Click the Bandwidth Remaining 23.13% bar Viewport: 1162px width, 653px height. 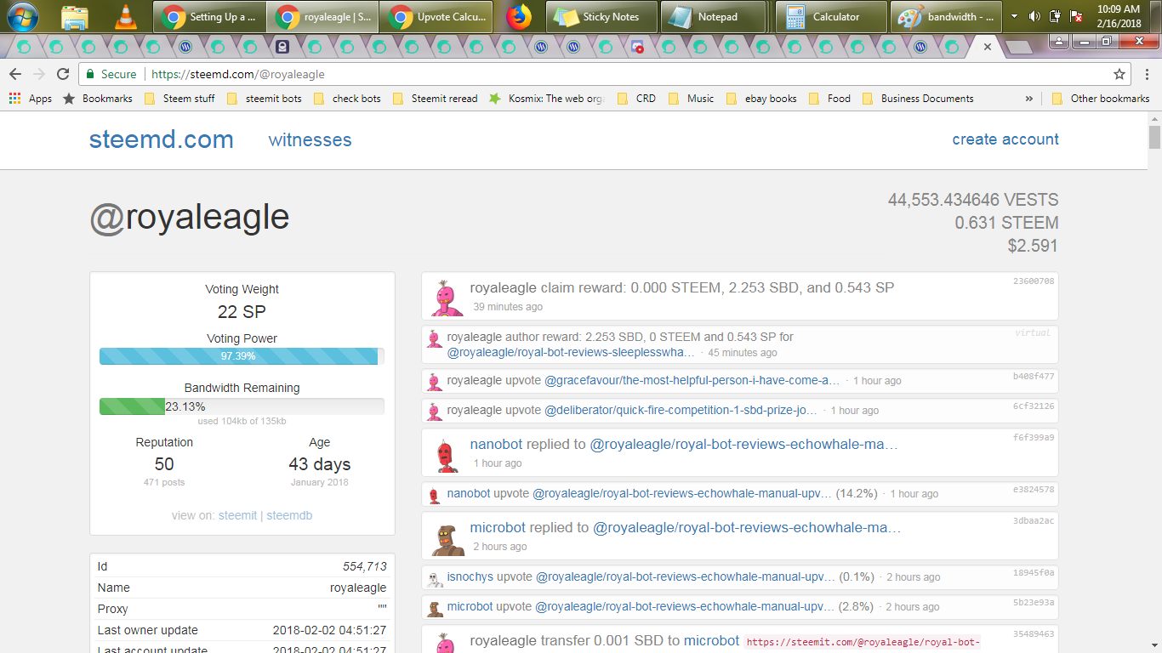[242, 406]
